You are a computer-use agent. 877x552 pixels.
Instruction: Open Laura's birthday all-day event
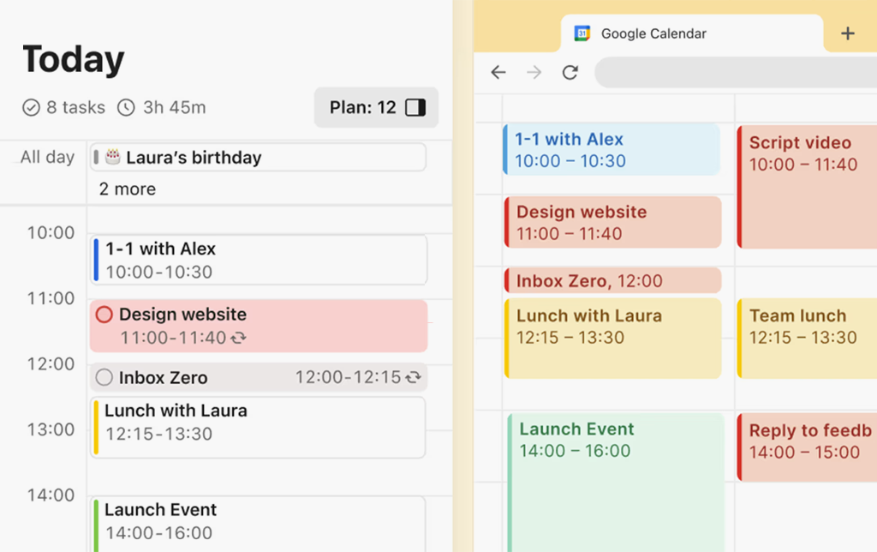click(x=257, y=158)
